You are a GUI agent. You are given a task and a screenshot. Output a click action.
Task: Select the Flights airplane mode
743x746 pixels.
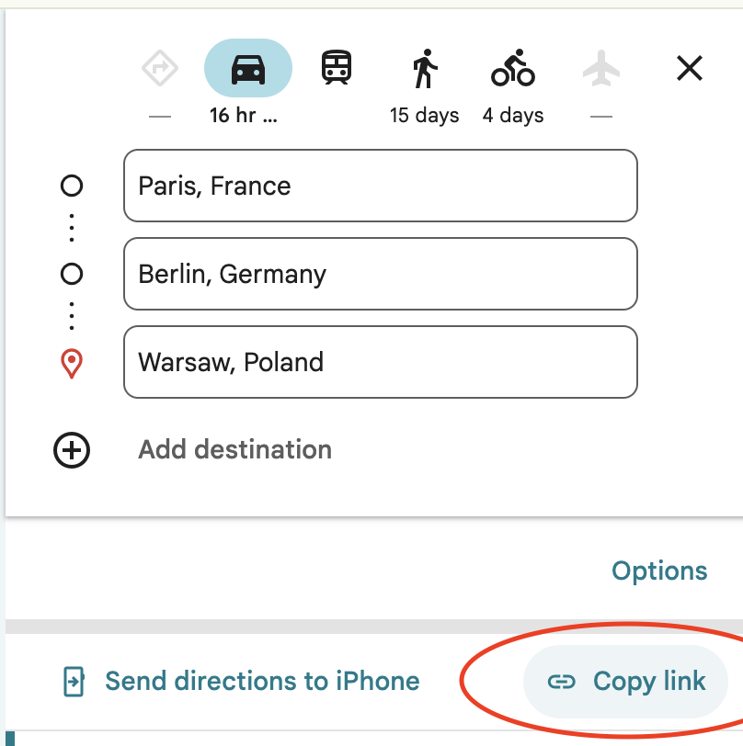601,68
